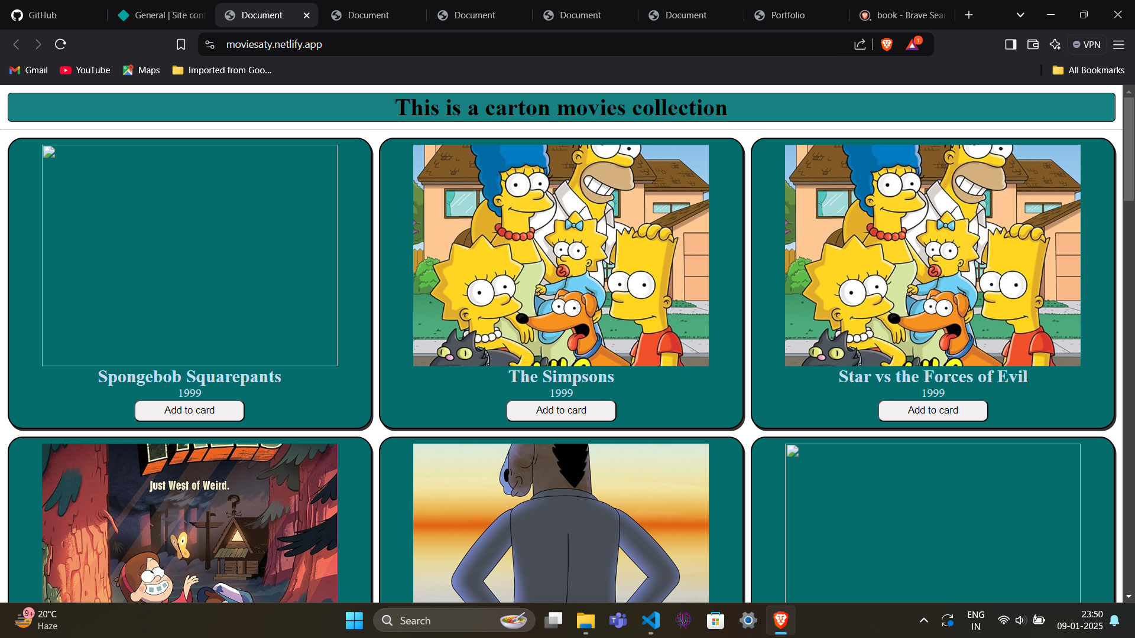Close the active Document tab
The height and width of the screenshot is (638, 1135).
[307, 15]
